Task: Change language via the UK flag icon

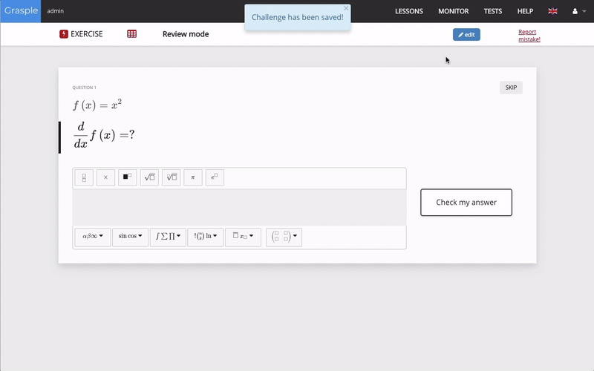Action: 552,11
